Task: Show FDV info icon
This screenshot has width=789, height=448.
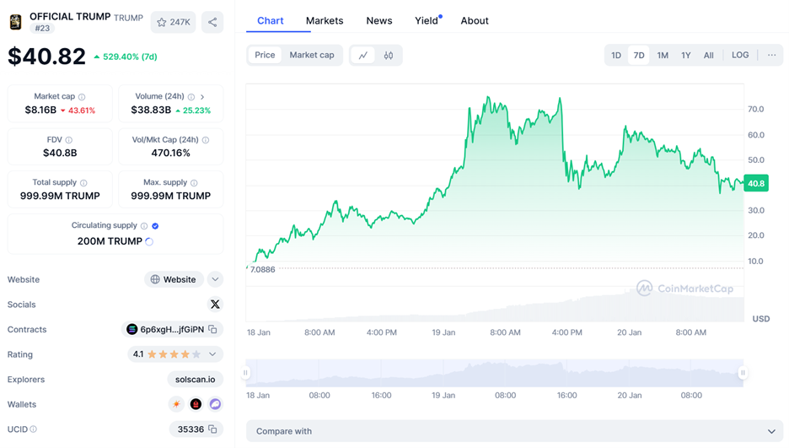Action: 69,140
